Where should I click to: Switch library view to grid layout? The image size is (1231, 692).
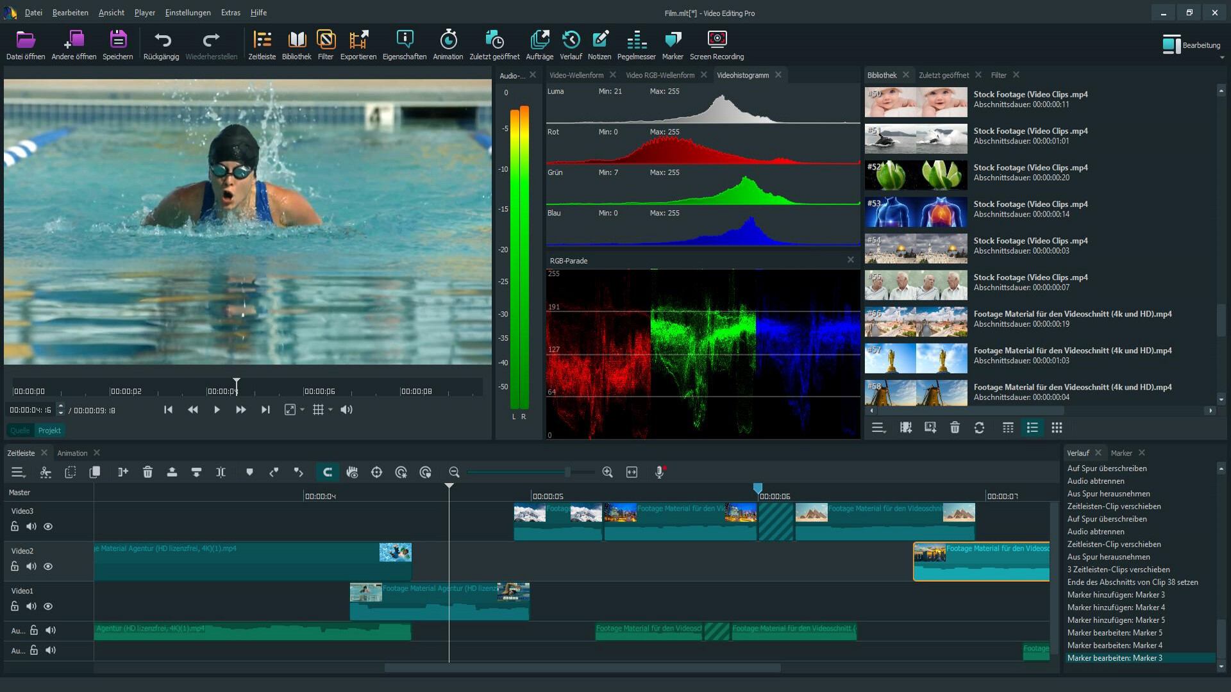(1057, 427)
